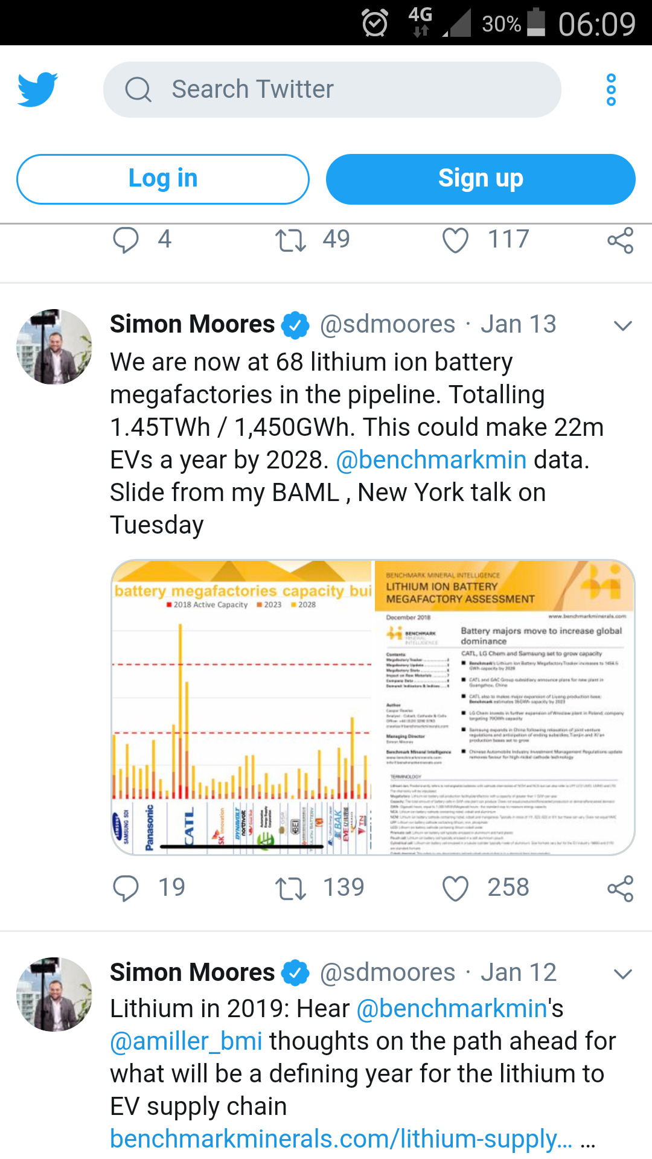
Task: Open the benchmarkminerals.com/lithium-supply link
Action: pyautogui.click(x=341, y=1139)
